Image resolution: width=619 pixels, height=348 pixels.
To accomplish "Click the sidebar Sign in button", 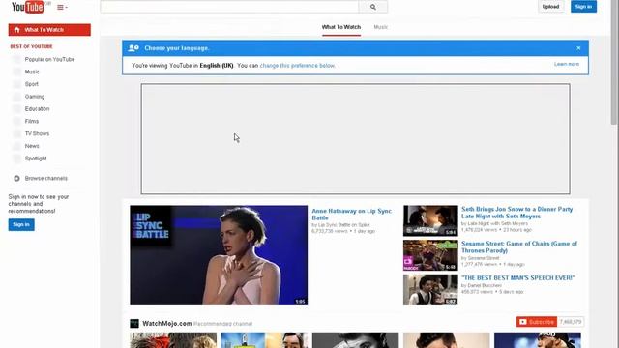I will coord(21,224).
